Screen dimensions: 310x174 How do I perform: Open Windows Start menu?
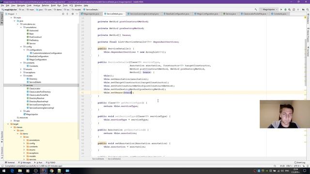[x=4, y=171]
